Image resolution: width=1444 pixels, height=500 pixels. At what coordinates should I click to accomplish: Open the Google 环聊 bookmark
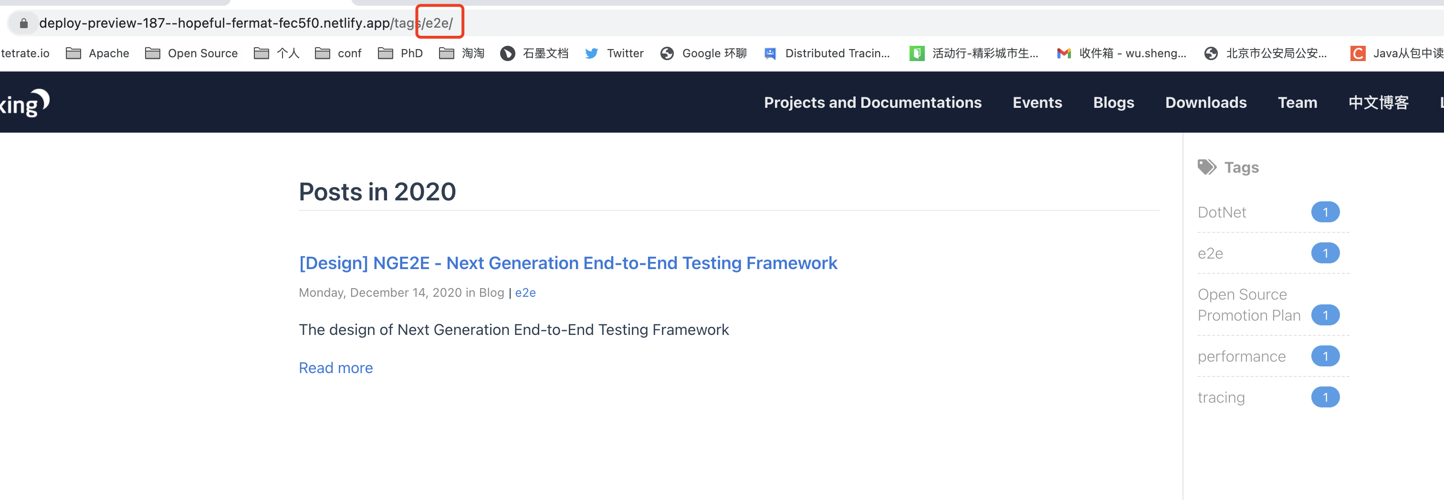tap(703, 53)
